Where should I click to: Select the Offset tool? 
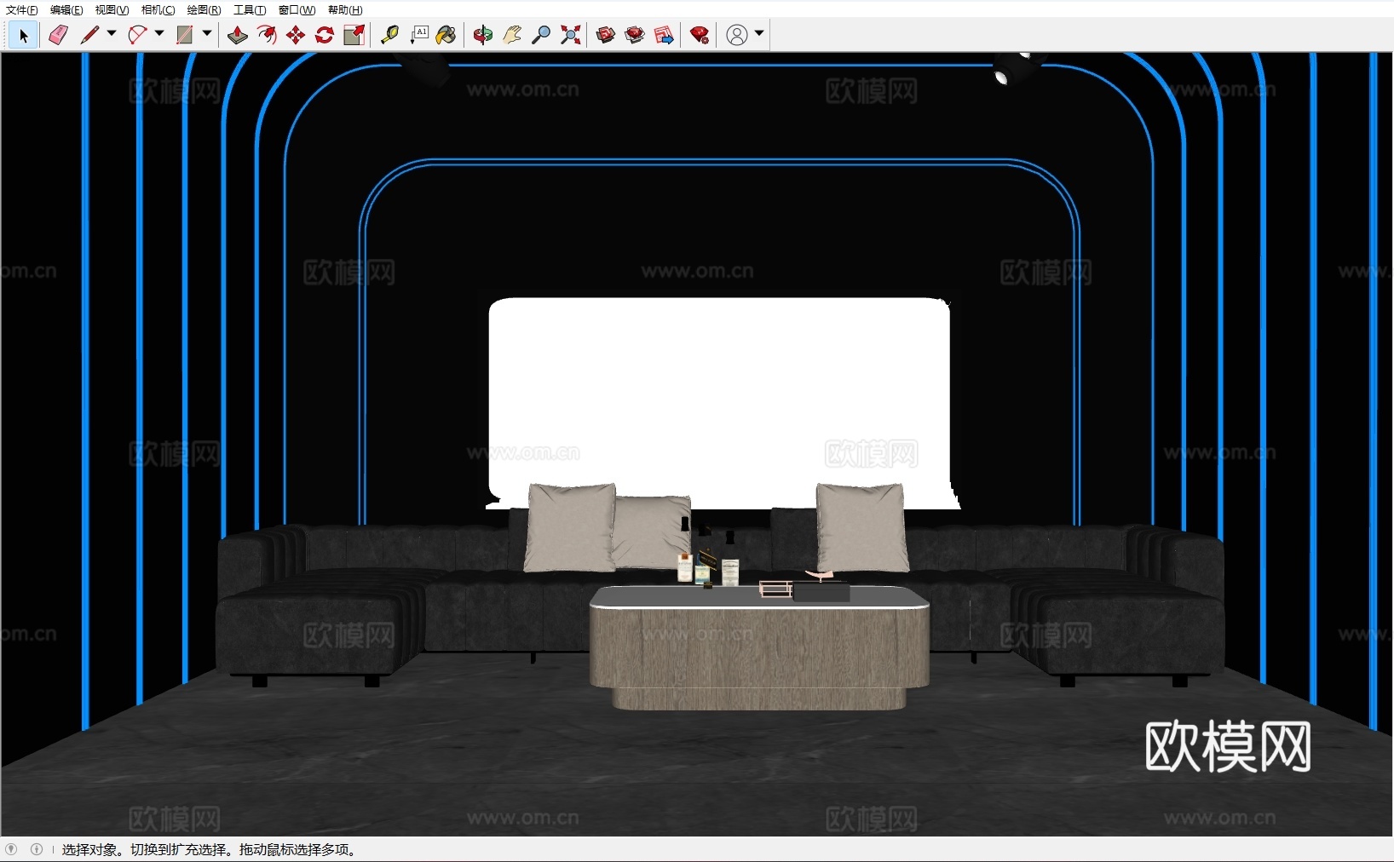(267, 35)
